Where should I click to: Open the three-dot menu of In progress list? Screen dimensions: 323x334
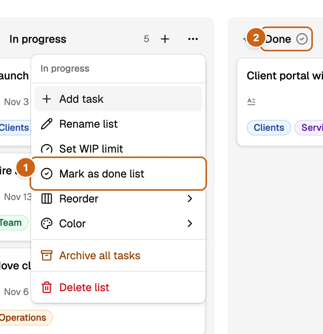pos(193,39)
